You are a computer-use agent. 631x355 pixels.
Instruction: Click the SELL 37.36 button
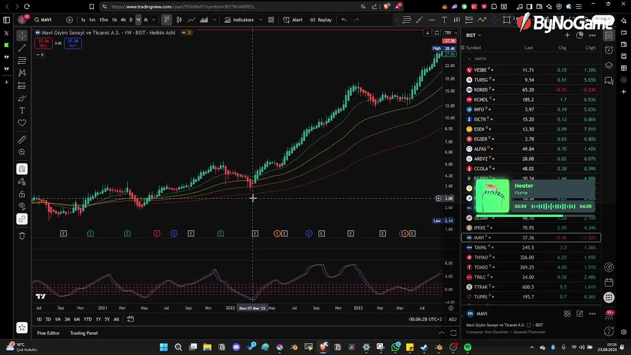pos(43,43)
